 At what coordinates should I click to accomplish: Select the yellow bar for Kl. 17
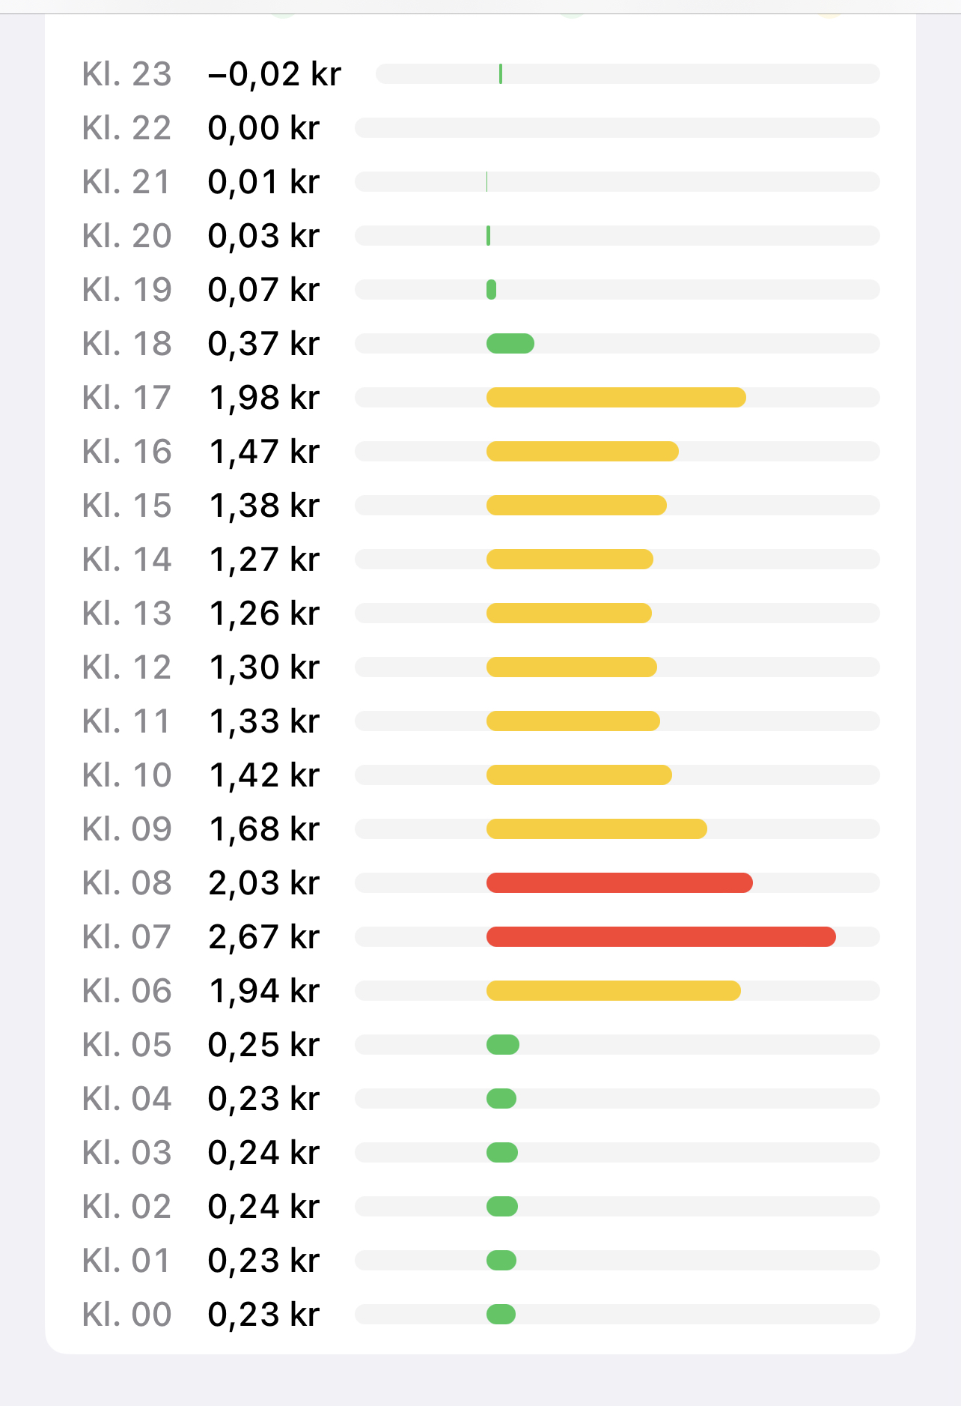[x=616, y=398]
